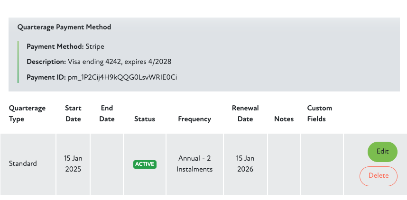This screenshot has height=200, width=407.
Task: Select the Status column header
Action: [145, 119]
